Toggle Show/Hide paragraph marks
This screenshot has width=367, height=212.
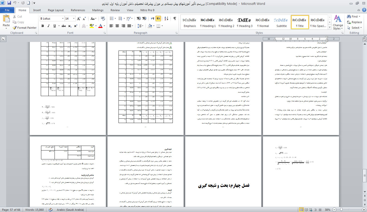tap(175, 19)
